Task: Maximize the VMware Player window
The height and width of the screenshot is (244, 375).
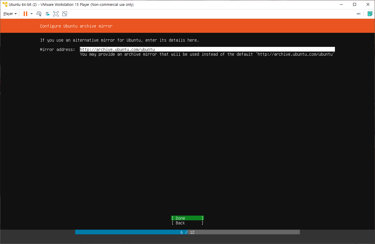Action: coord(355,4)
